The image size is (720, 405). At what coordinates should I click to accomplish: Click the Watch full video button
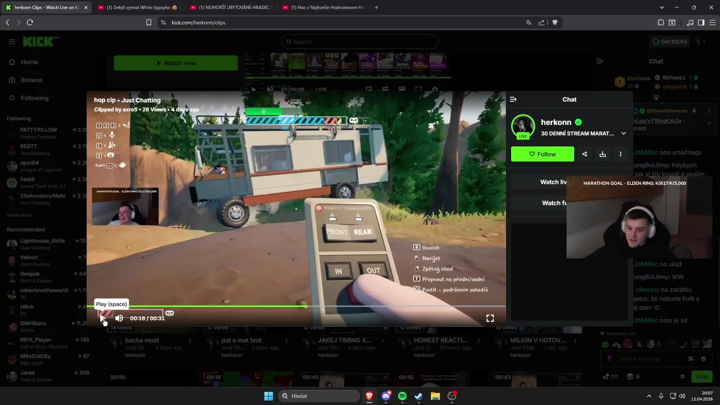pos(553,203)
